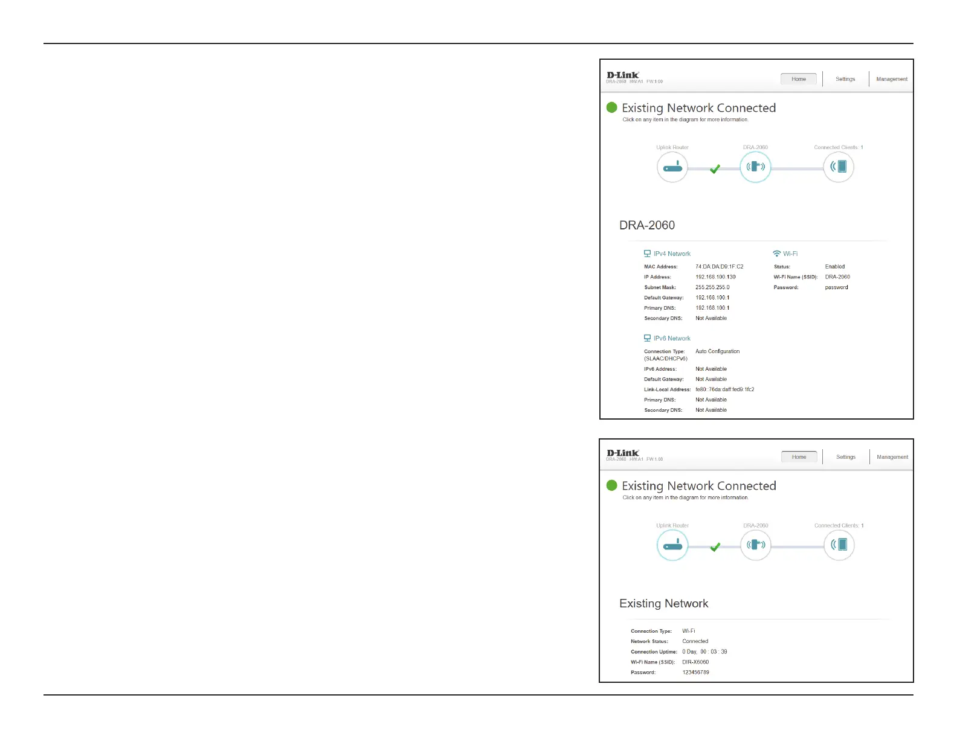Click DRA-2060 section heading
Image resolution: width=957 pixels, height=739 pixels.
click(647, 225)
